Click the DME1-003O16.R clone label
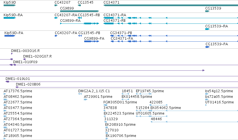This screenshot has width=238, height=140. click(25, 51)
